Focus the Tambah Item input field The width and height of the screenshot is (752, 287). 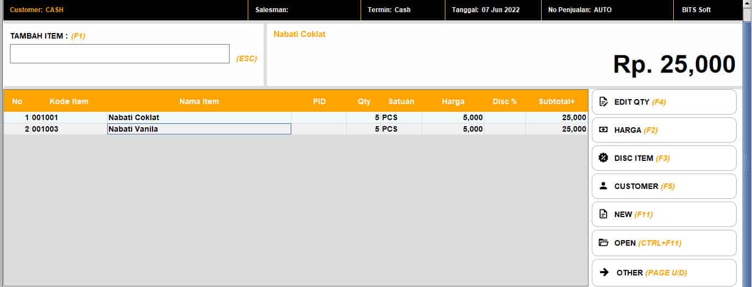tap(119, 54)
